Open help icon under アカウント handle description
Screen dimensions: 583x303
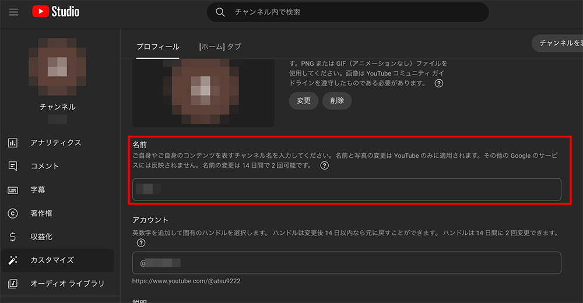[141, 243]
